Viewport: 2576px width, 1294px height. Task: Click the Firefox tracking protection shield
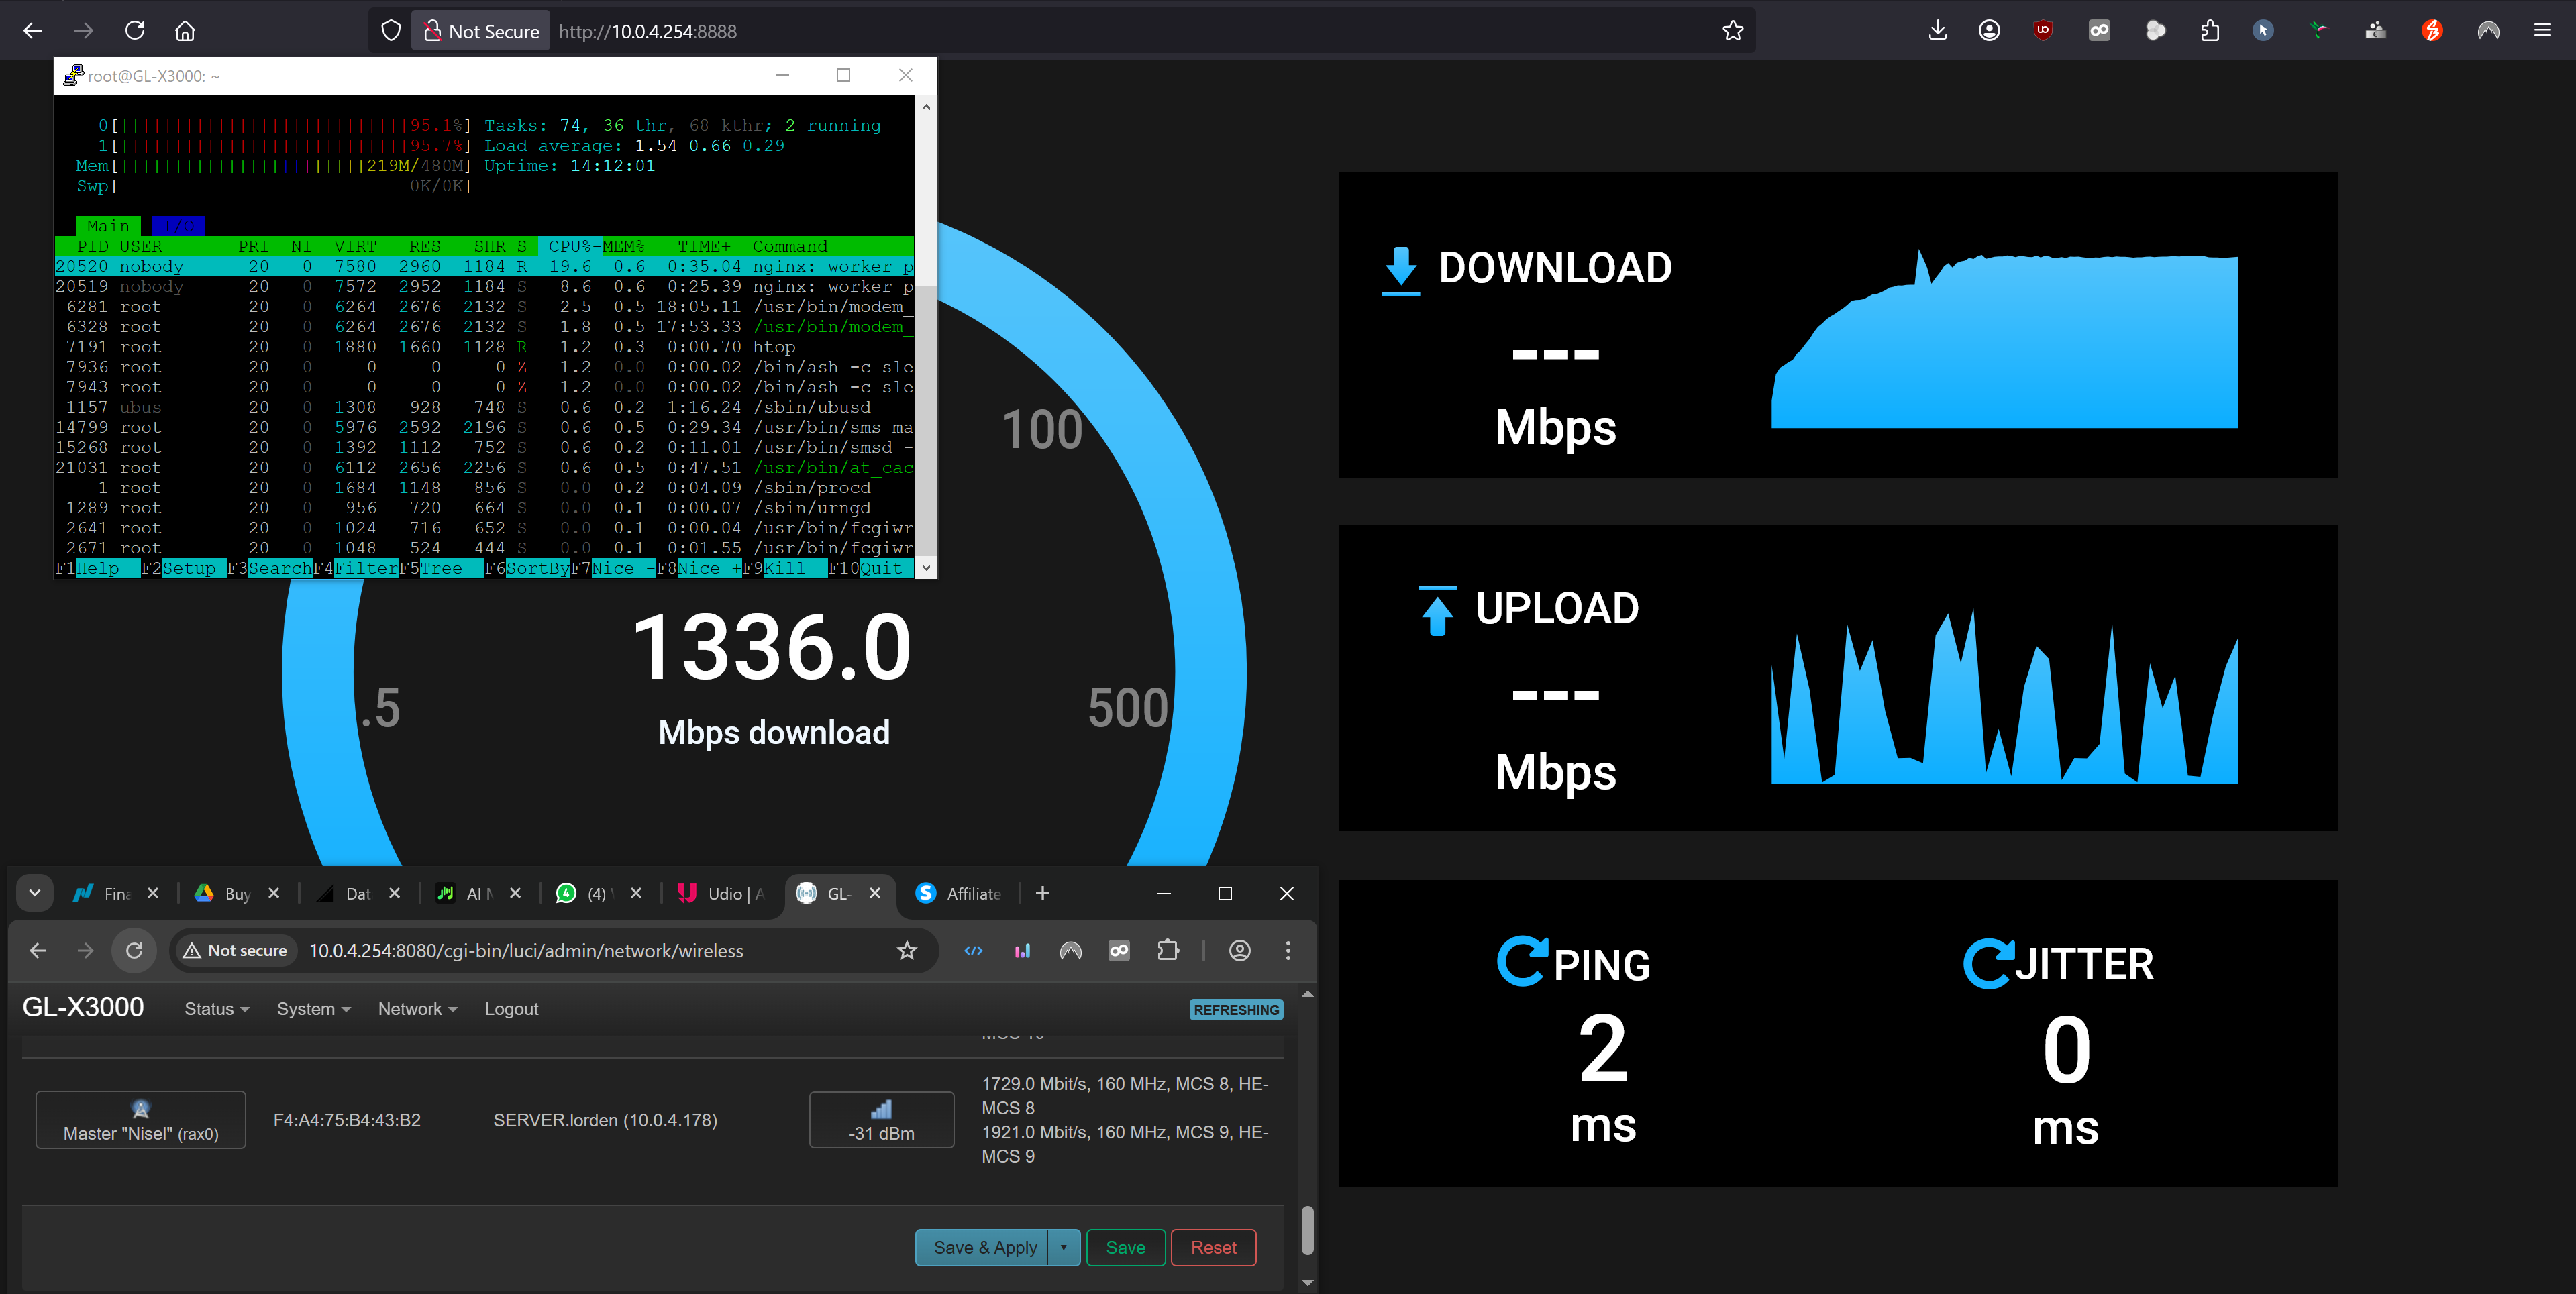point(391,31)
